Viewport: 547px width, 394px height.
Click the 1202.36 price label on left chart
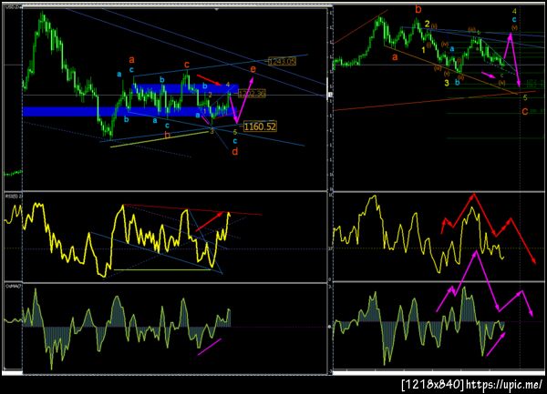coord(252,94)
